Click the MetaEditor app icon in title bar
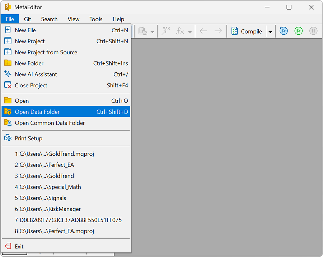 [8, 7]
